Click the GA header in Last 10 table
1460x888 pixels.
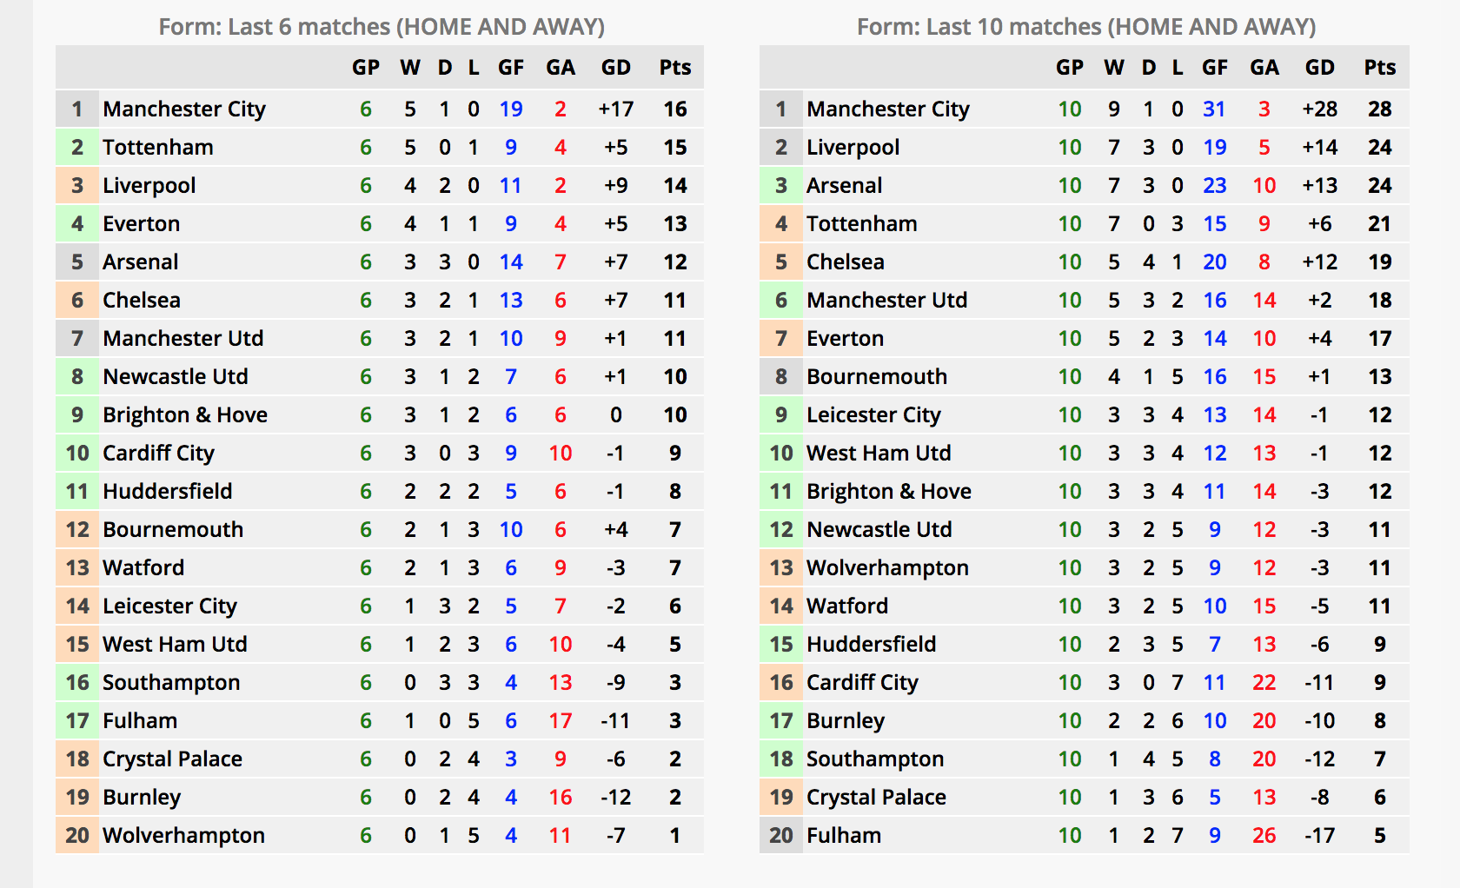tap(1264, 68)
